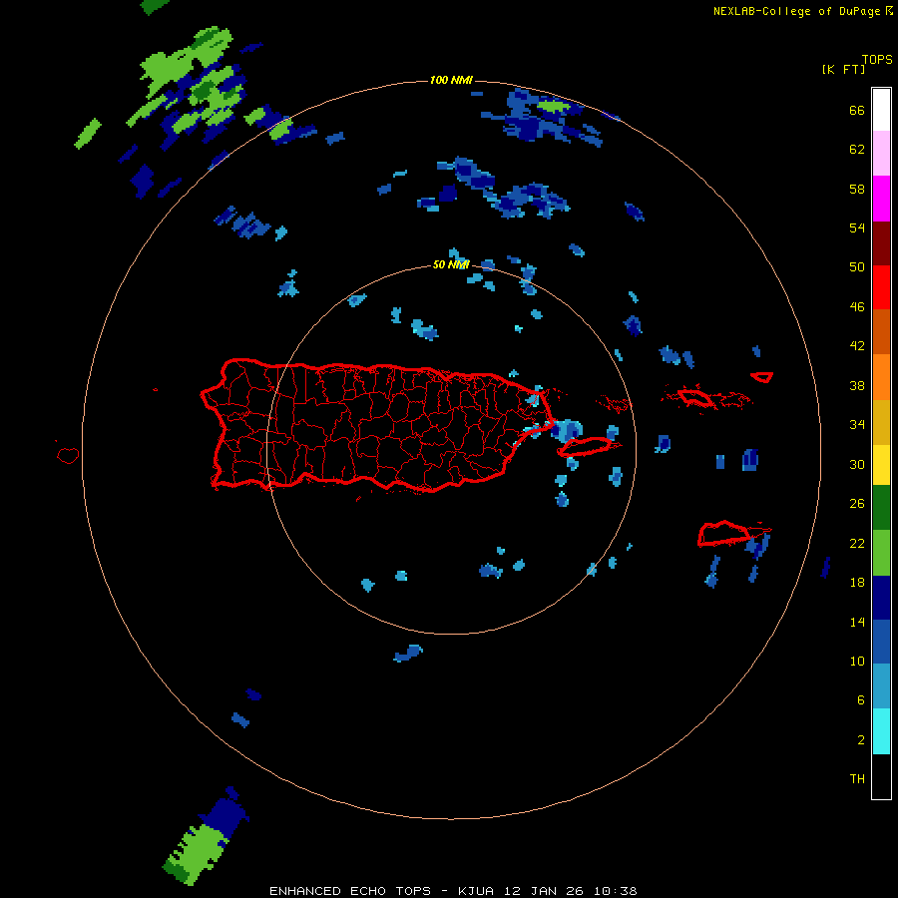Click the legend value "22"

click(857, 543)
